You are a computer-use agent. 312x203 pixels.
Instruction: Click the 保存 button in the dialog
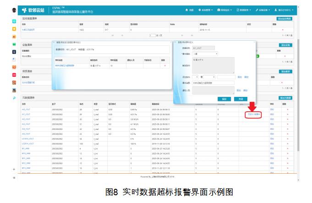pos(224,99)
